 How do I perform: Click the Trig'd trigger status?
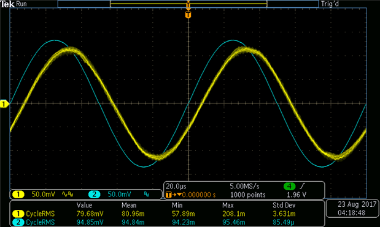pyautogui.click(x=330, y=4)
